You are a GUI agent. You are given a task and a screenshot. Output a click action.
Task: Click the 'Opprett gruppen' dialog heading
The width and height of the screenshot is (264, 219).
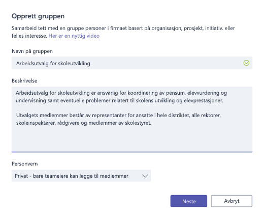tap(38, 16)
